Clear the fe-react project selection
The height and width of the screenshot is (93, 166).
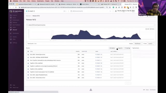click(x=64, y=11)
